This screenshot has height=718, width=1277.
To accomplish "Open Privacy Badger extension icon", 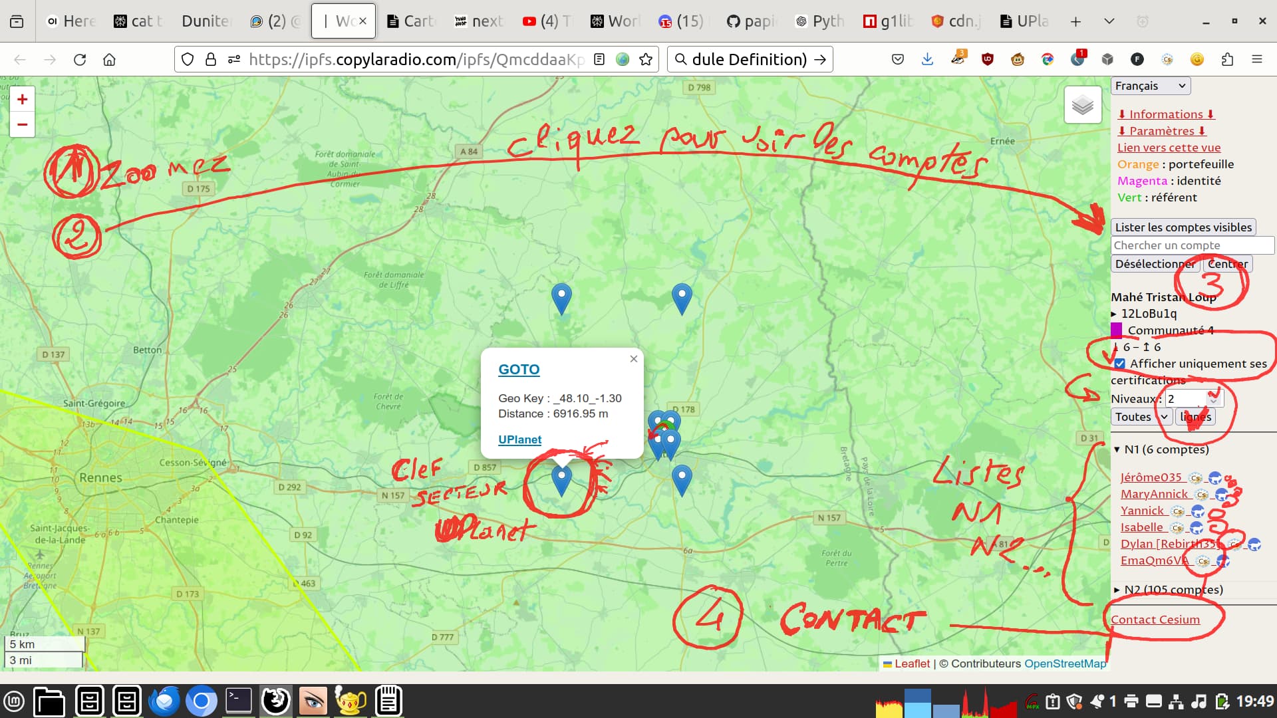I will click(x=958, y=59).
